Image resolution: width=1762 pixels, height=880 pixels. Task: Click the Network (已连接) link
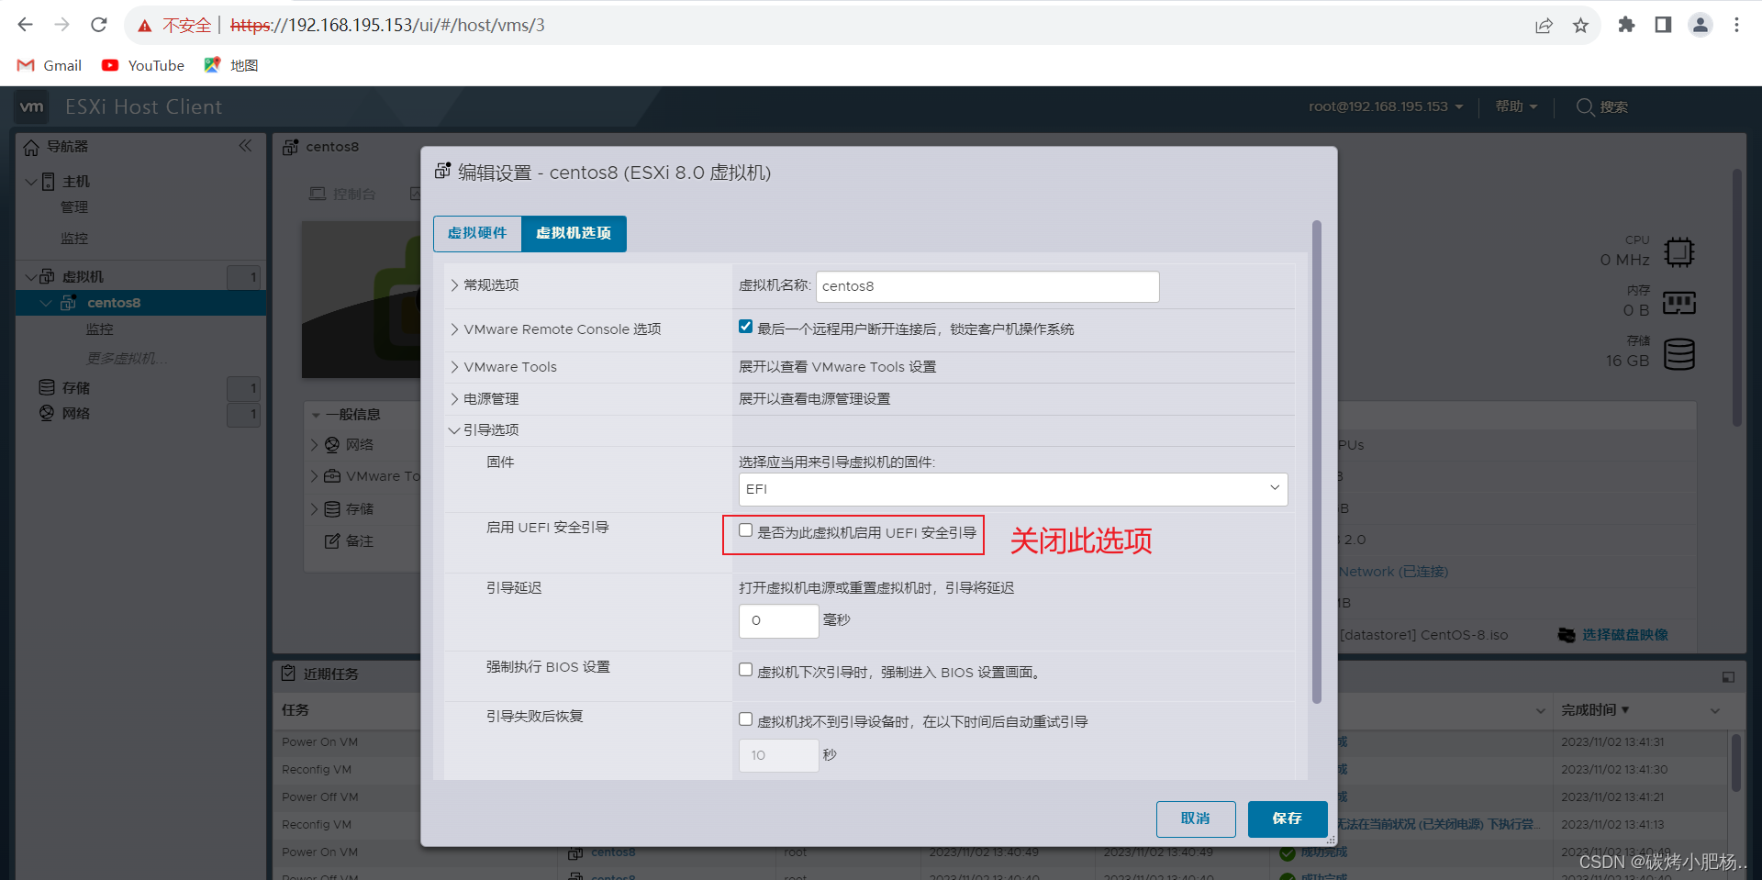pos(1393,572)
